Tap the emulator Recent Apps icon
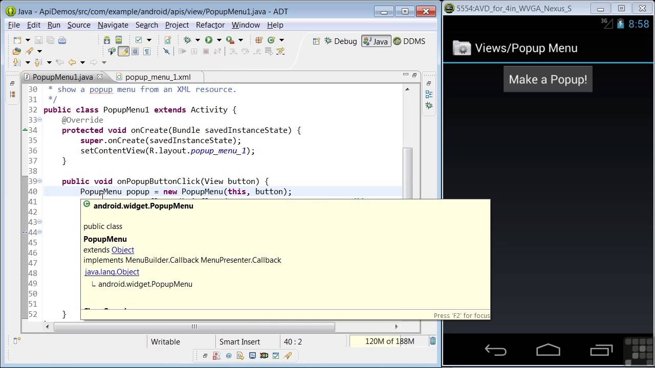This screenshot has width=655, height=368. 601,350
